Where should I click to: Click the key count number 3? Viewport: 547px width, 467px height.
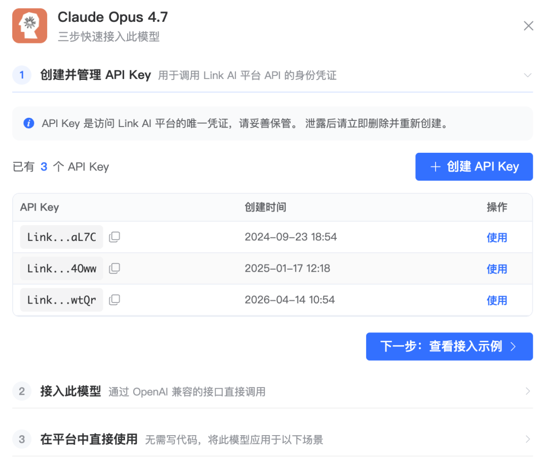tap(44, 166)
